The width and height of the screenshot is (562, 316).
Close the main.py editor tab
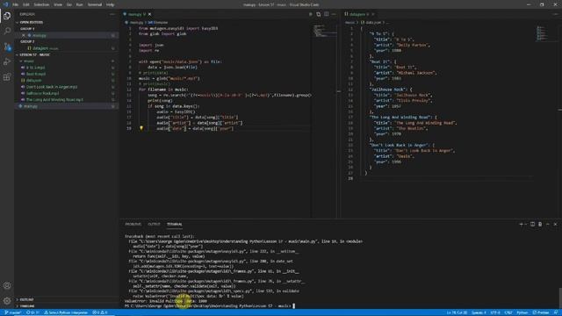tap(149, 14)
